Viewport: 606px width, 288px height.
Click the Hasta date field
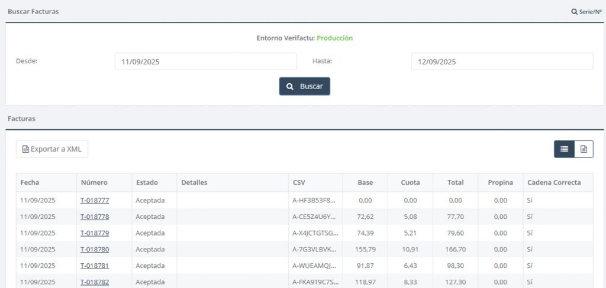(502, 61)
